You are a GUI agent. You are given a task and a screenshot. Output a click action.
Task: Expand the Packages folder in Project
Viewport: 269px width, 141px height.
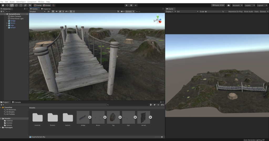(1, 127)
